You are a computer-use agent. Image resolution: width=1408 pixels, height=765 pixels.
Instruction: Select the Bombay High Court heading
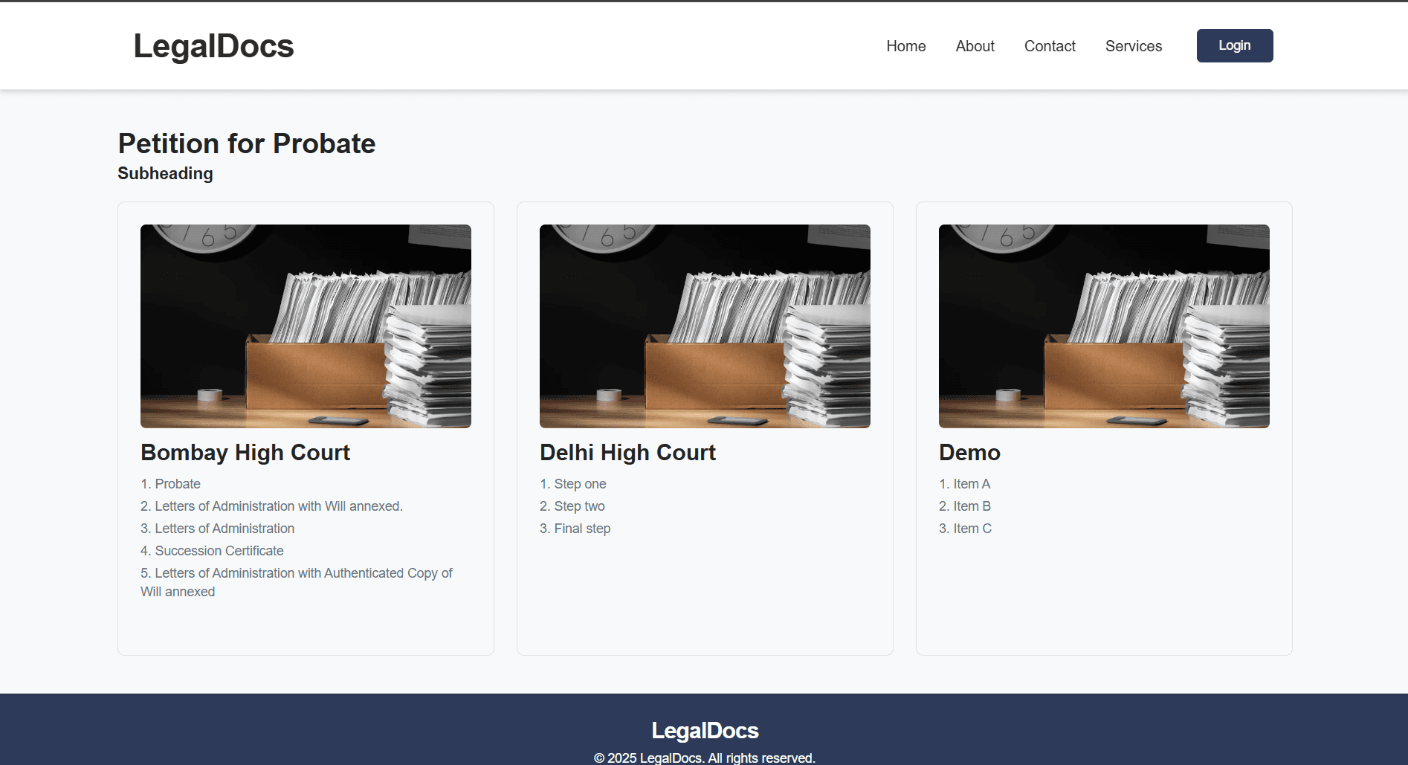pos(245,452)
